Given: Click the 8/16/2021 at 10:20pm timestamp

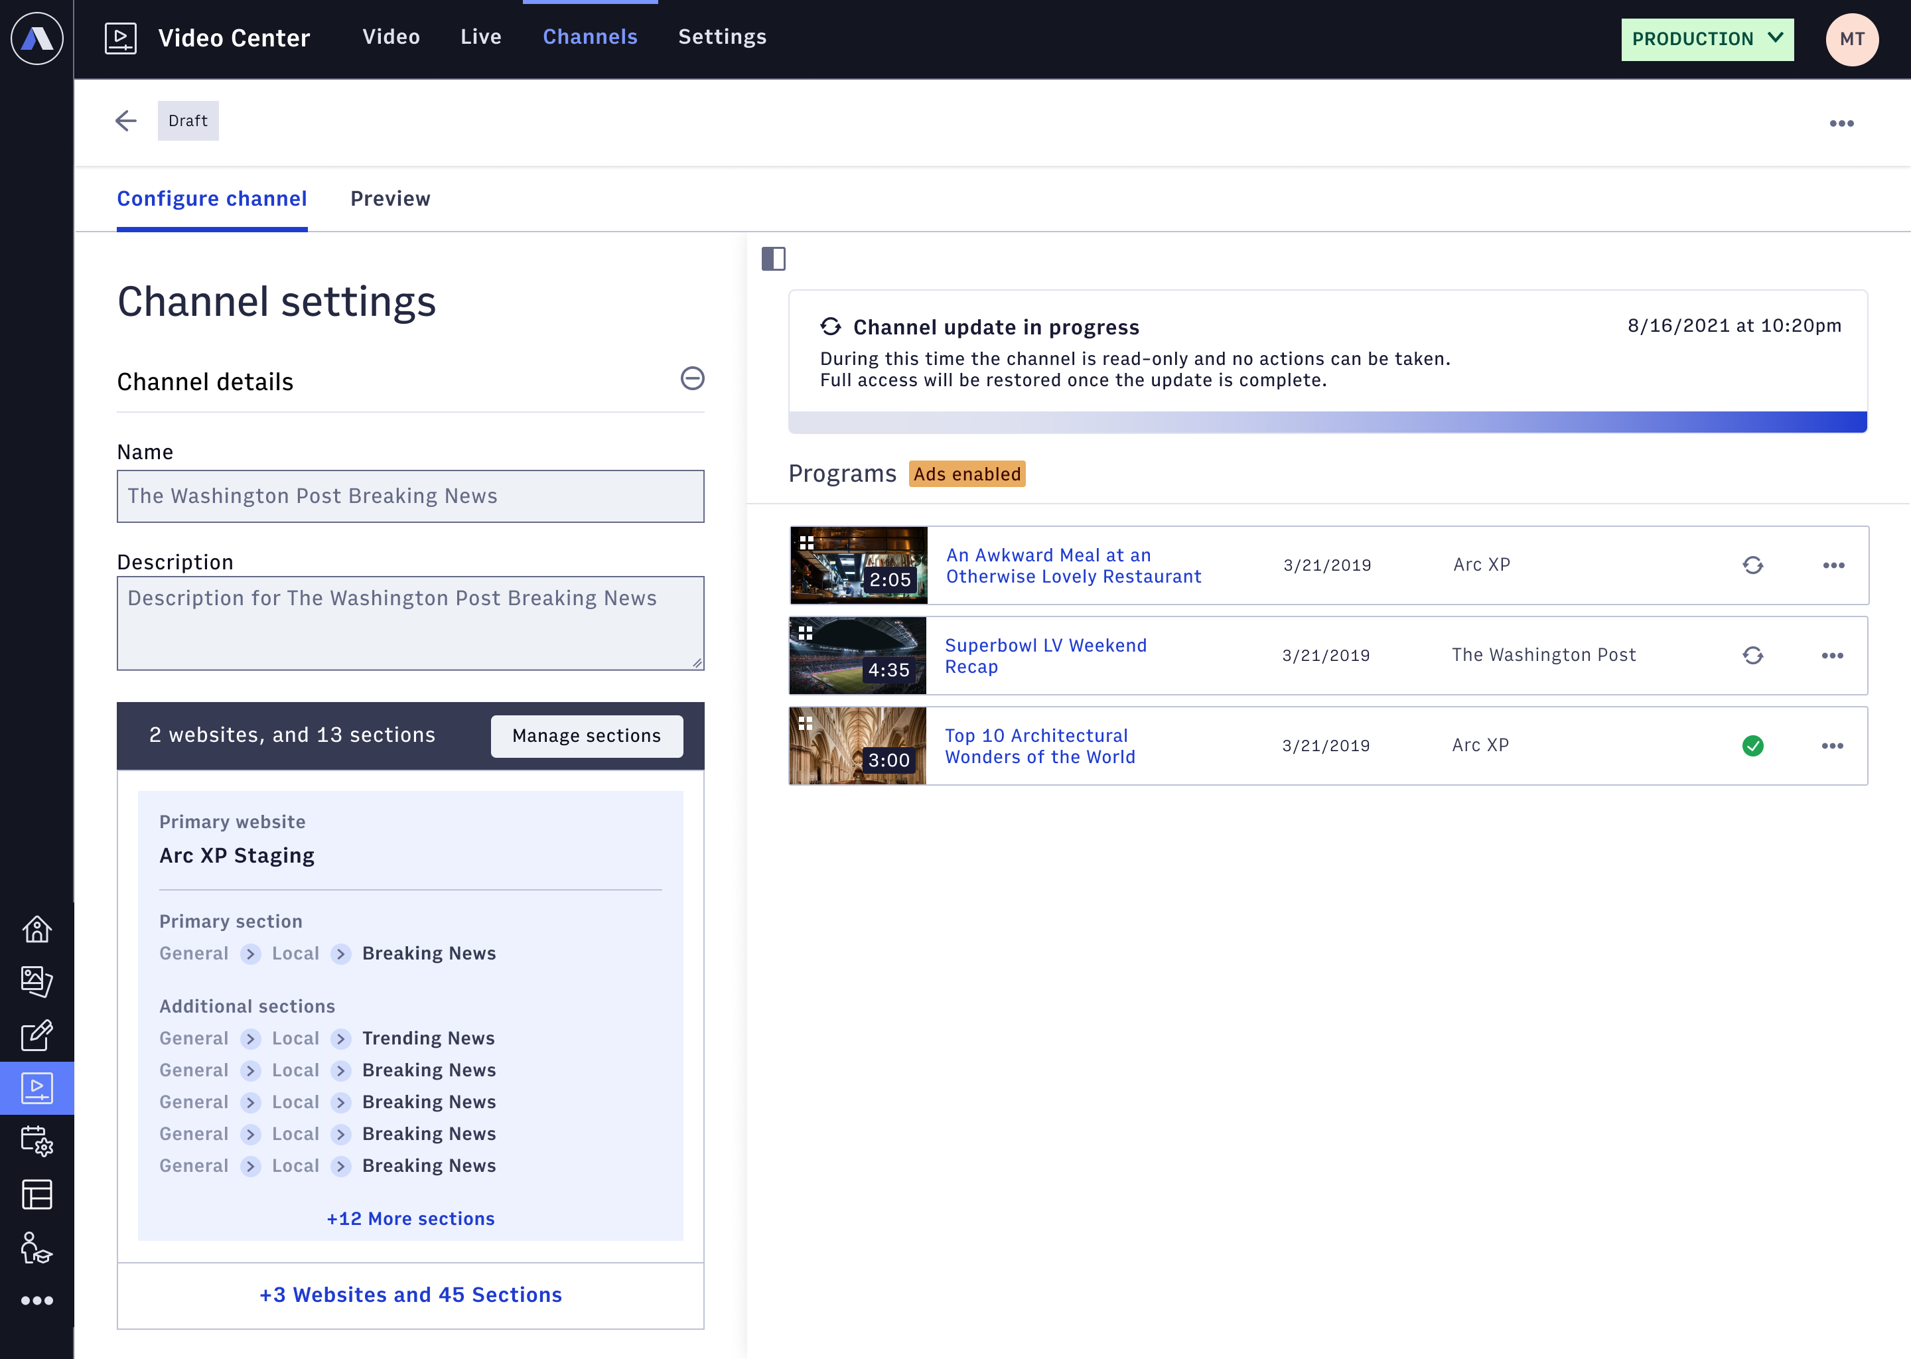Looking at the screenshot, I should click(1734, 326).
